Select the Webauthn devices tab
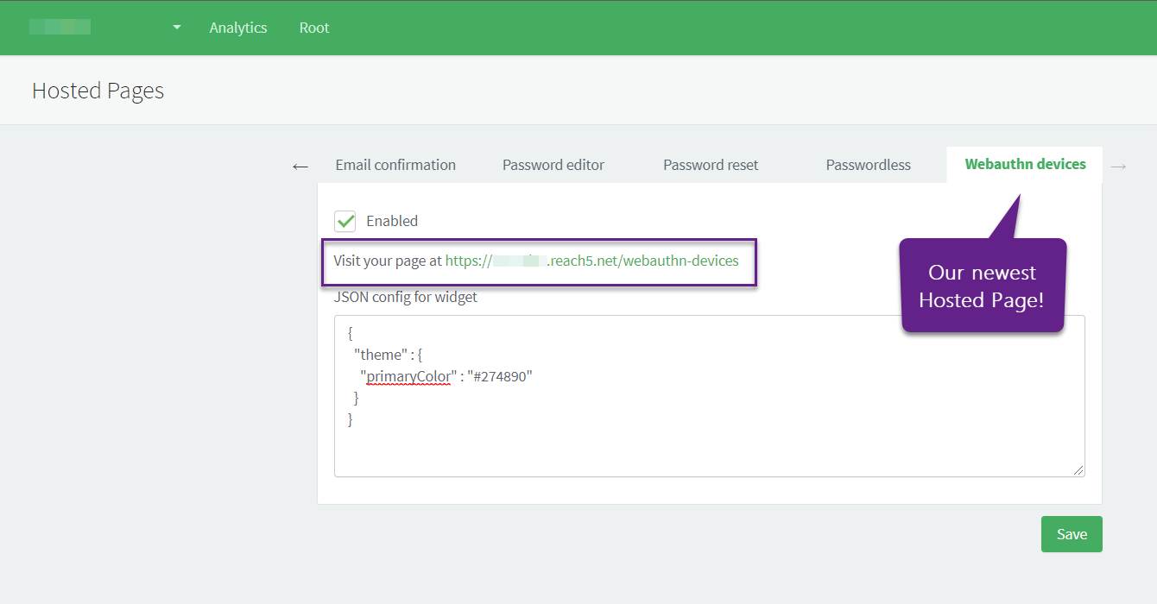 (1025, 164)
